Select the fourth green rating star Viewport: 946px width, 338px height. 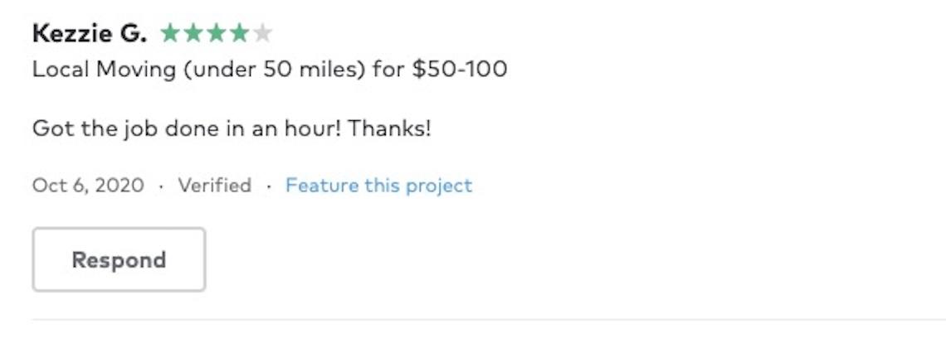240,33
